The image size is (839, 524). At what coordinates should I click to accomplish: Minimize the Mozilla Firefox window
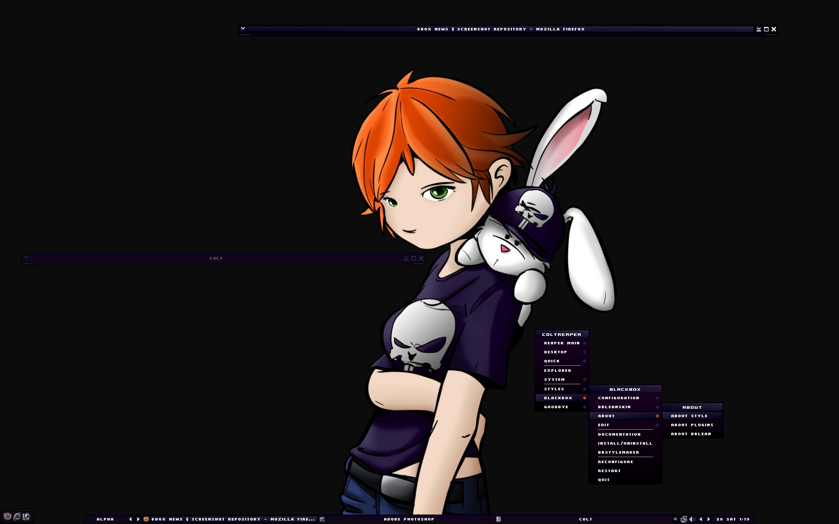click(759, 29)
